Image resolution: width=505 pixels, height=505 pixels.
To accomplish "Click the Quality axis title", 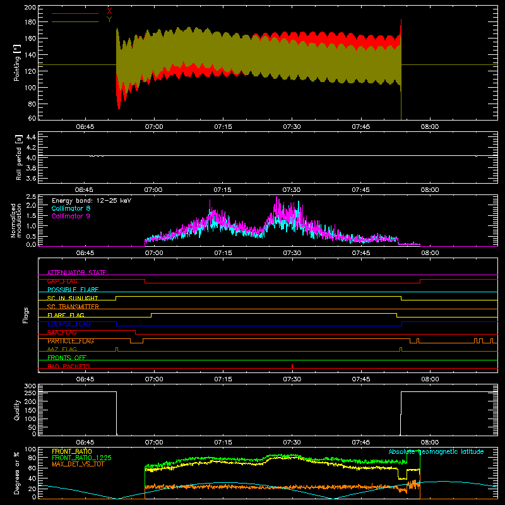I will [x=17, y=410].
